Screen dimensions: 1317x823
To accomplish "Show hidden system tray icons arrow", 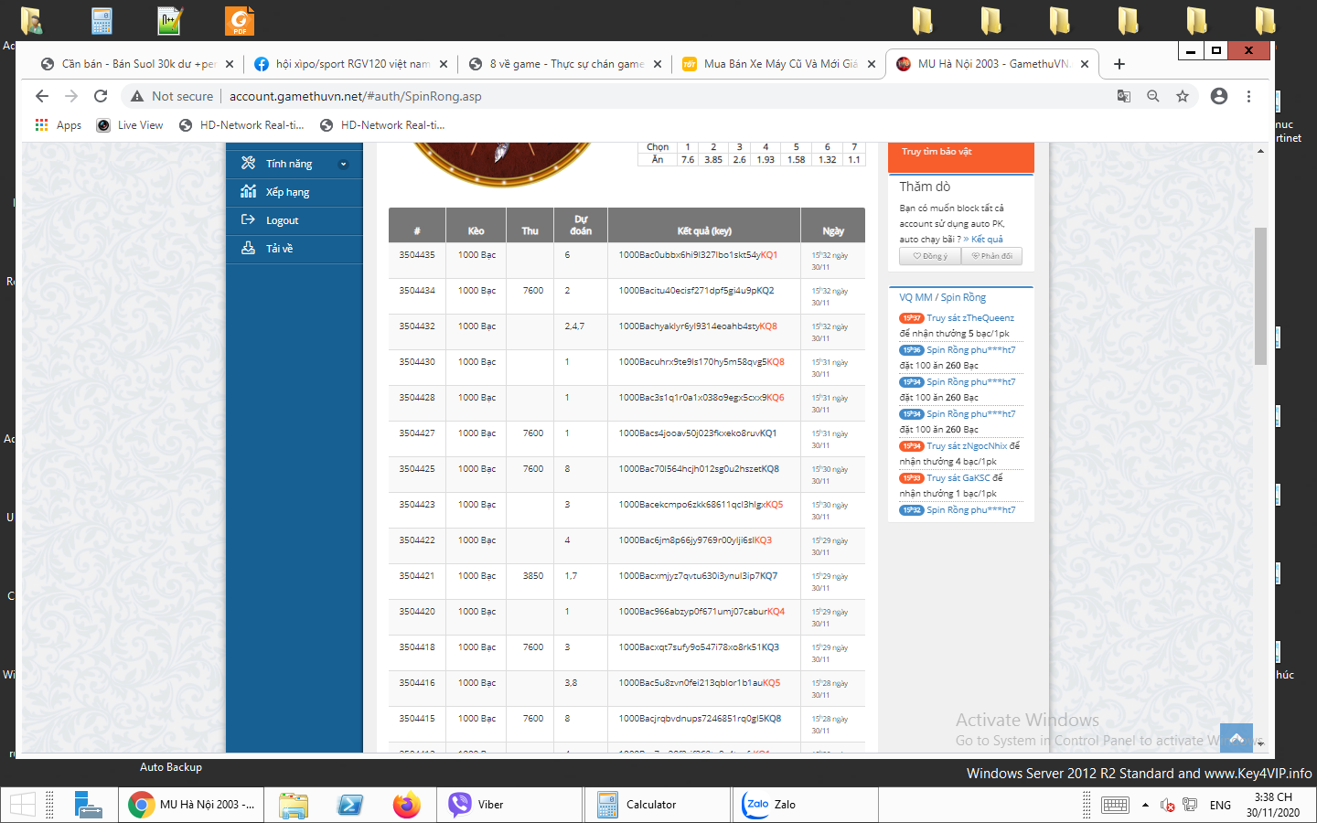I will click(x=1145, y=805).
